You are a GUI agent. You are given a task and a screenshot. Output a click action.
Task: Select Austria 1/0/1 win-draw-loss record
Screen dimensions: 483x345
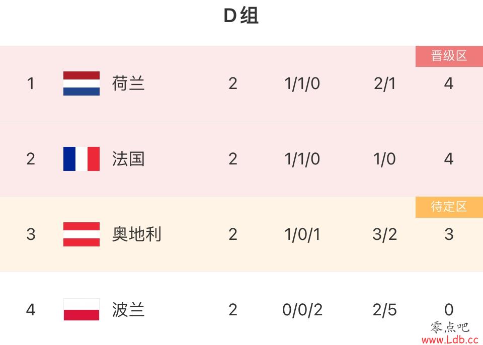[x=302, y=234]
